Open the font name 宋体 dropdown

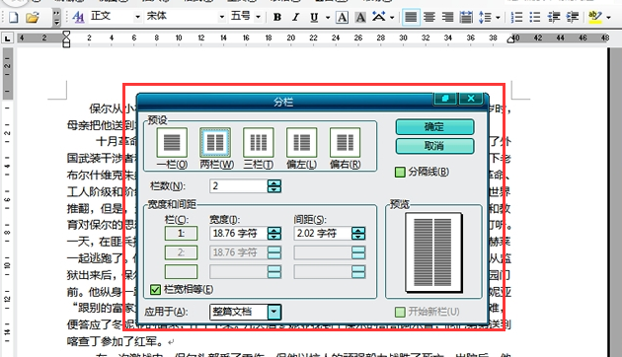pos(222,17)
